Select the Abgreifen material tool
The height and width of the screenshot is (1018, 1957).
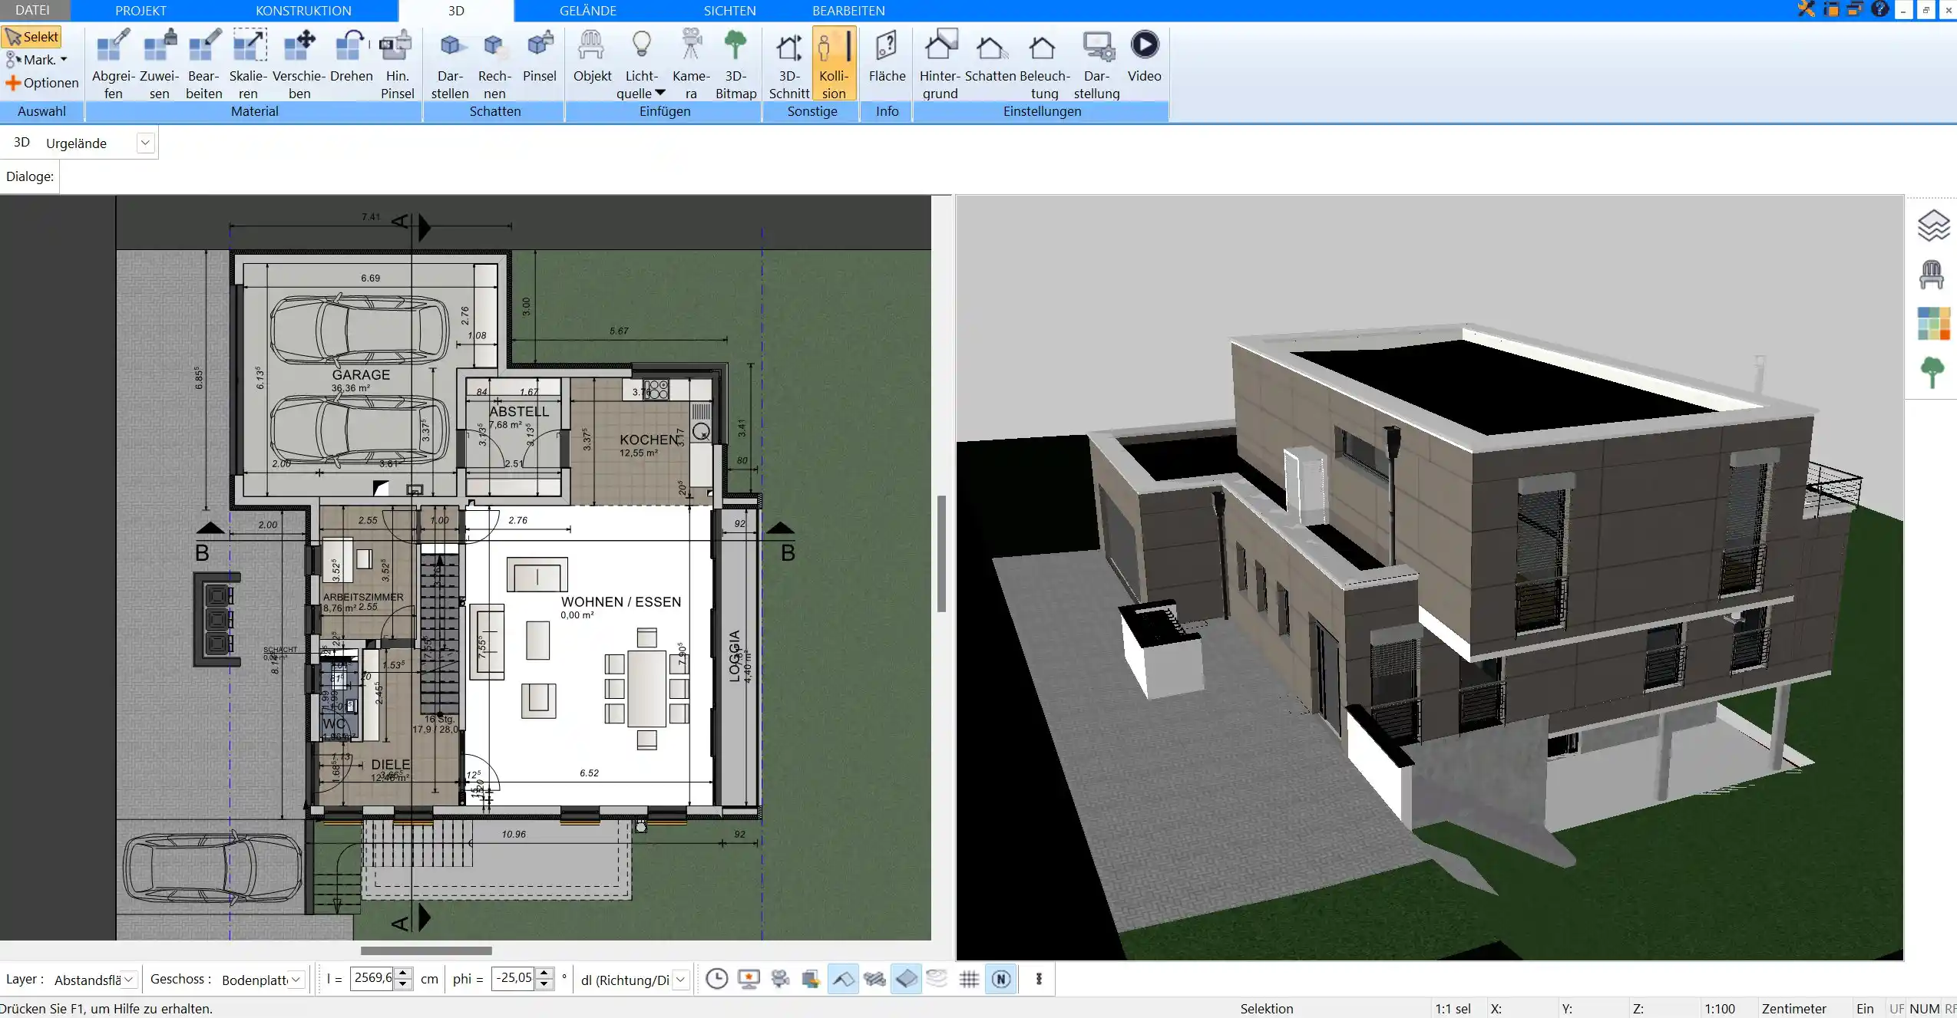(x=113, y=64)
